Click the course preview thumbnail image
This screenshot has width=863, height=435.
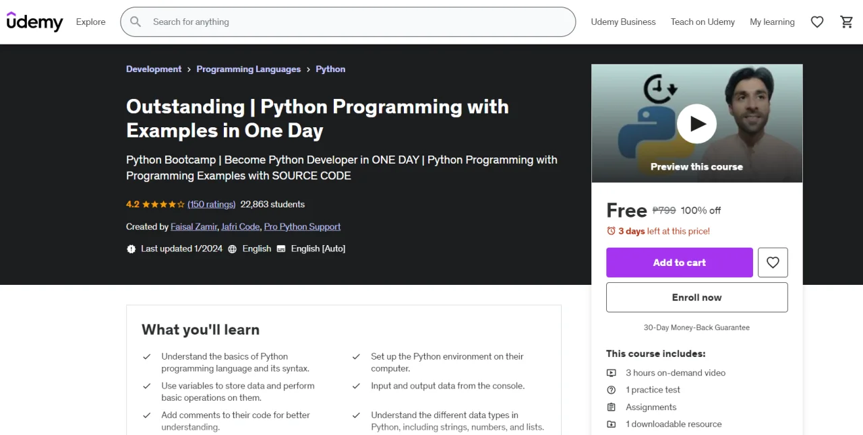pyautogui.click(x=697, y=124)
